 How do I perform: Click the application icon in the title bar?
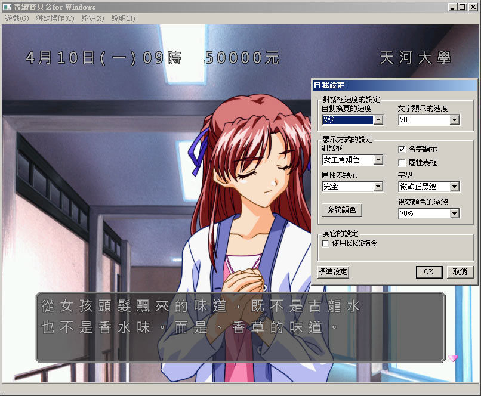tap(7, 7)
